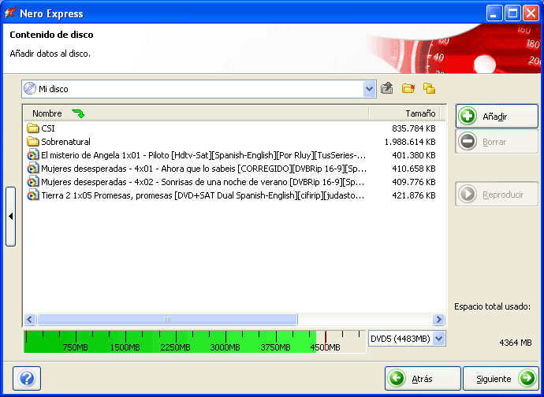Click the Sobrenatural folder icon
544x397 pixels.
pos(32,142)
